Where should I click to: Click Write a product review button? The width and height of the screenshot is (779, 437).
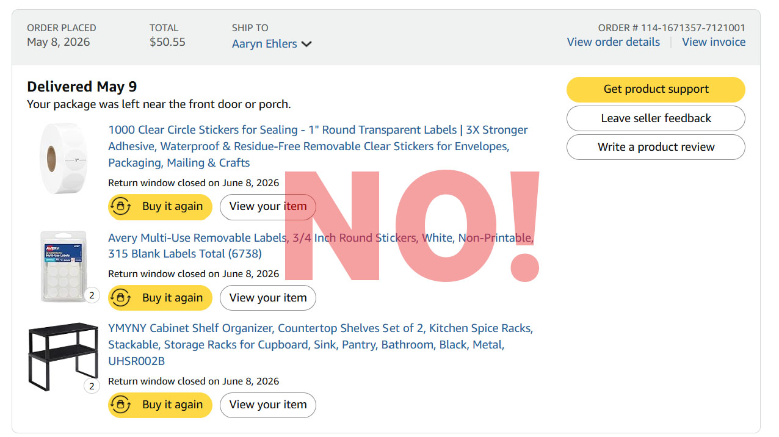656,147
